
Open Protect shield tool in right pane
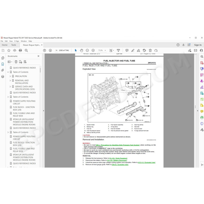202,124
